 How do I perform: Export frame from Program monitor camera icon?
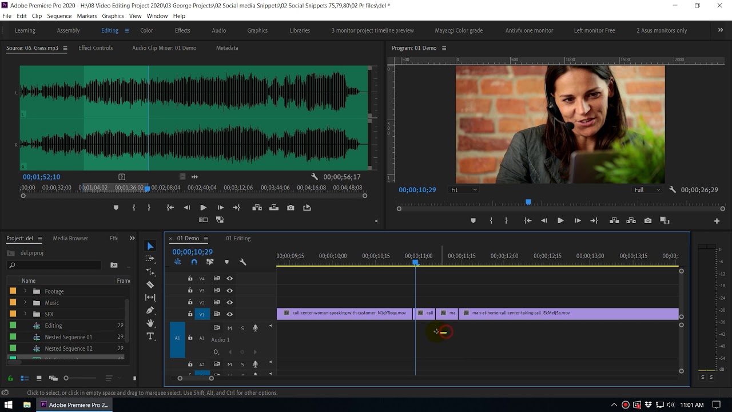[x=647, y=221]
